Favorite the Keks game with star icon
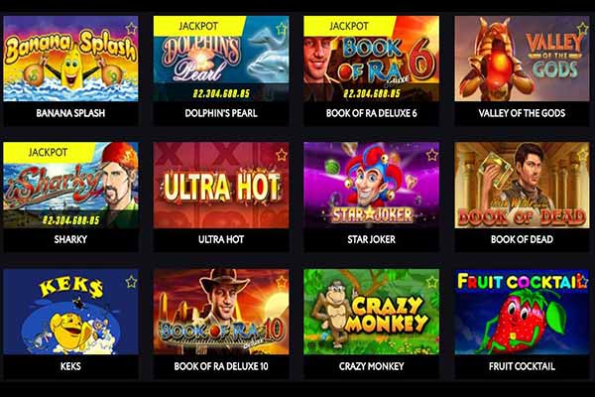The height and width of the screenshot is (397, 595). click(x=131, y=282)
